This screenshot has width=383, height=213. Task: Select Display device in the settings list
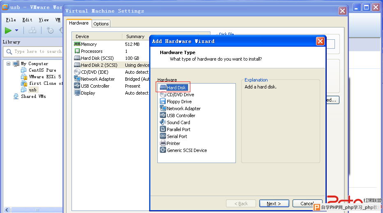pos(85,93)
